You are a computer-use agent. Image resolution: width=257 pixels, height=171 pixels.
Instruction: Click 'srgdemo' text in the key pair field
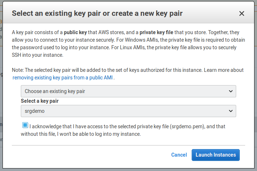point(34,111)
